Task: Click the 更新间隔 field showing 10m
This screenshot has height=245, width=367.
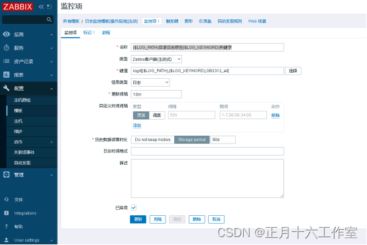Action: 156,94
